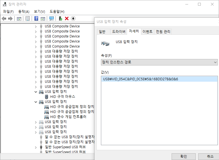
Task: Toggle the show/hide action pane icon
Action: 43,18
